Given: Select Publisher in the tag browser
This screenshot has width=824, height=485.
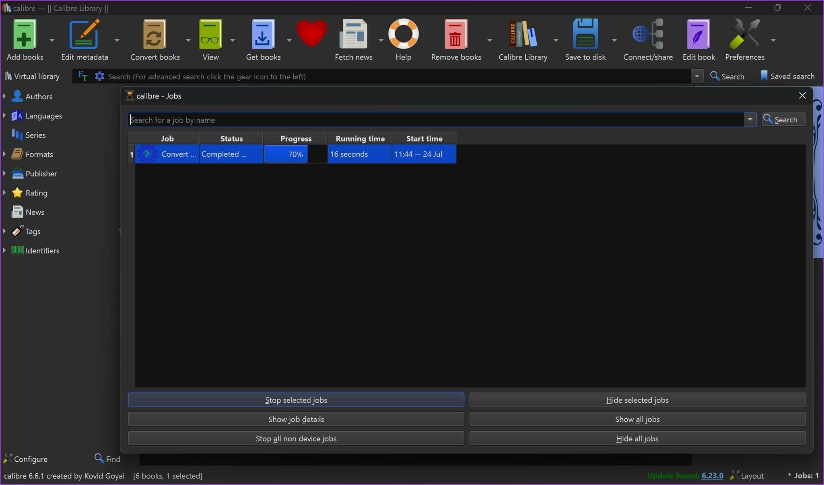Looking at the screenshot, I should tap(41, 174).
